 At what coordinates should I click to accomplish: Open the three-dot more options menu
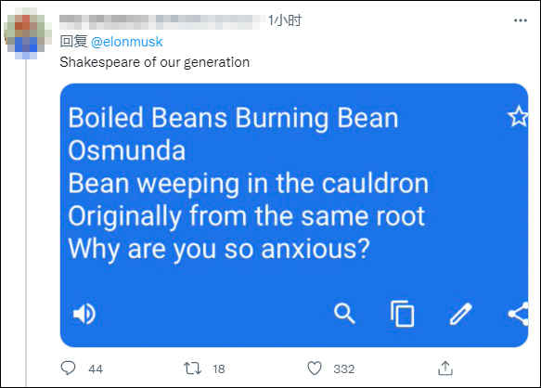pos(521,20)
